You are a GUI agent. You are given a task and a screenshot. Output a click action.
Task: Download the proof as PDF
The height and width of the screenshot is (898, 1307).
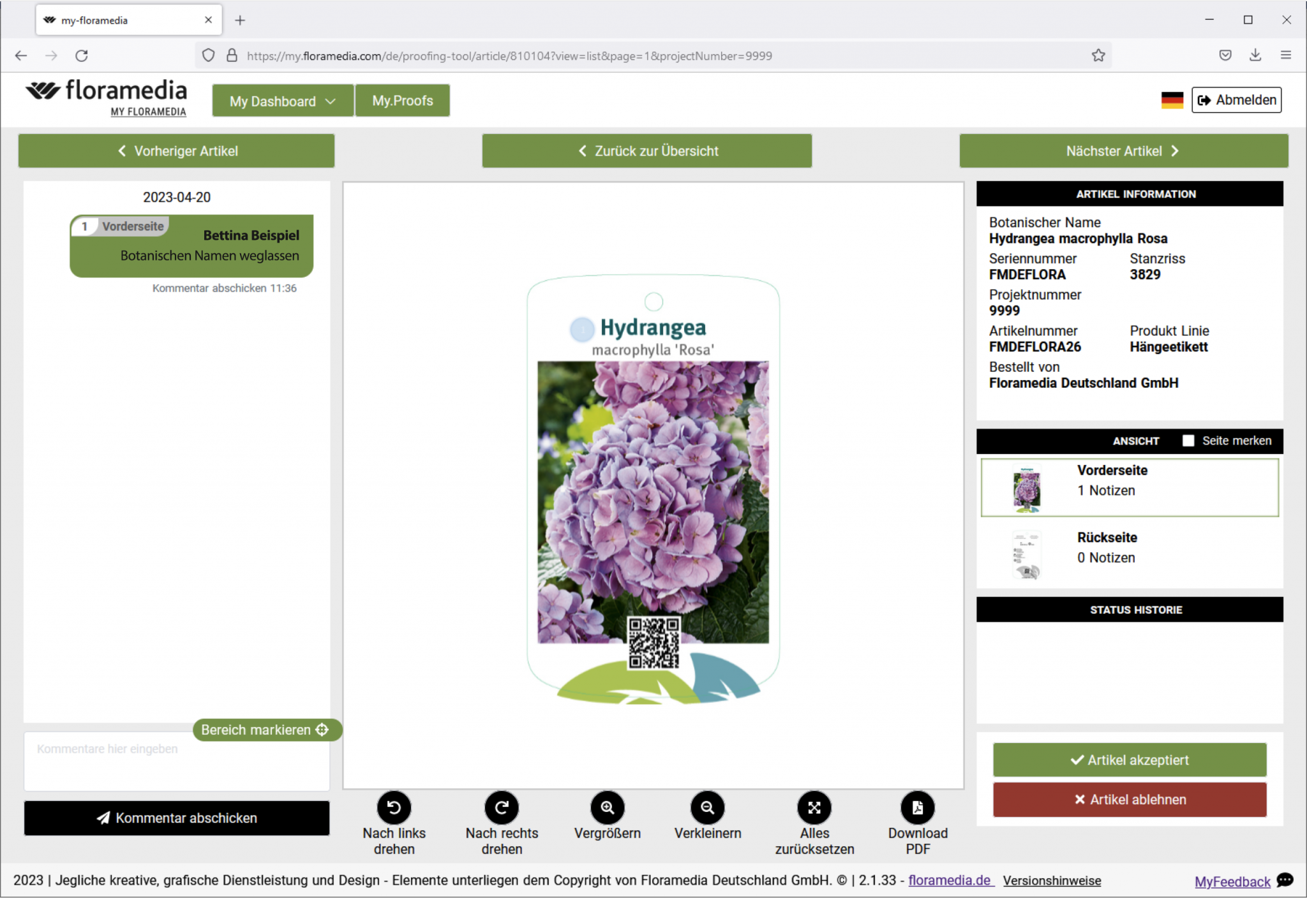point(918,807)
